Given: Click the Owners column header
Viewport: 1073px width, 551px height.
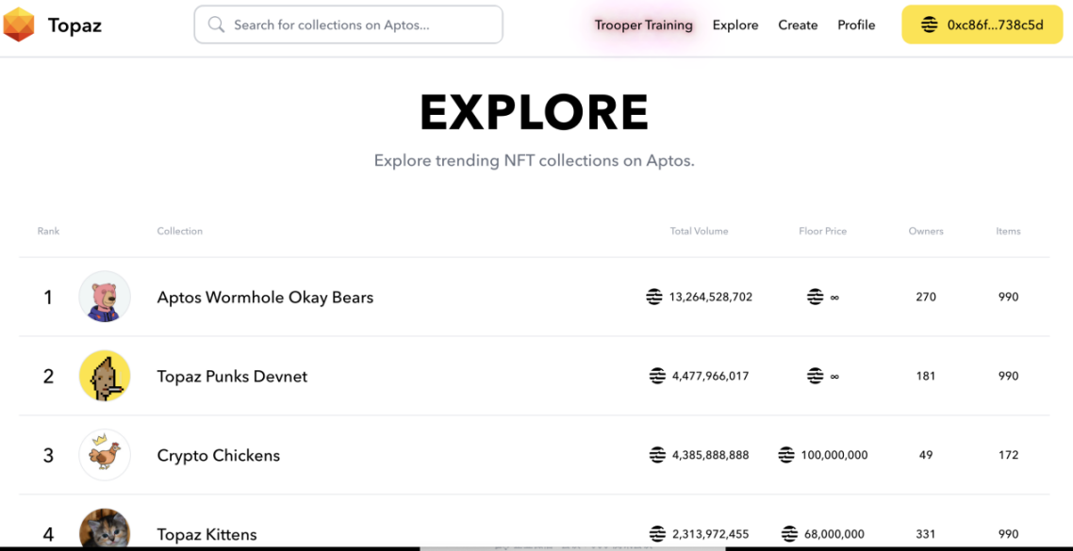Looking at the screenshot, I should (926, 231).
